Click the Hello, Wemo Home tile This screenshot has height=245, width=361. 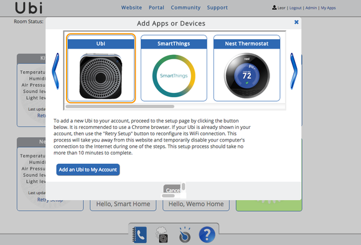coord(196,204)
